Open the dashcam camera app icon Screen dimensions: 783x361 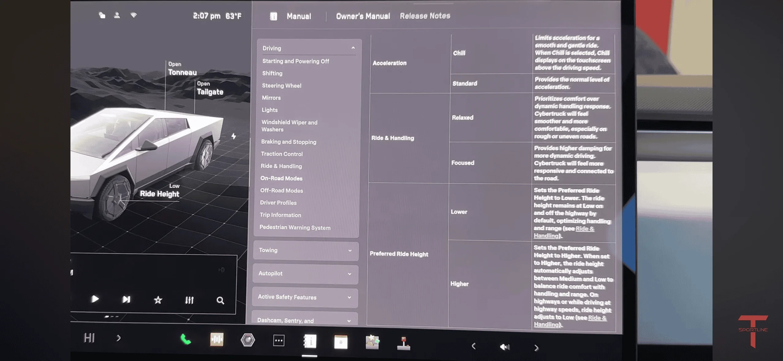(x=248, y=340)
